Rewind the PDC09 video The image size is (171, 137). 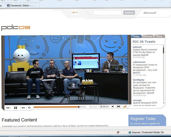(8, 108)
